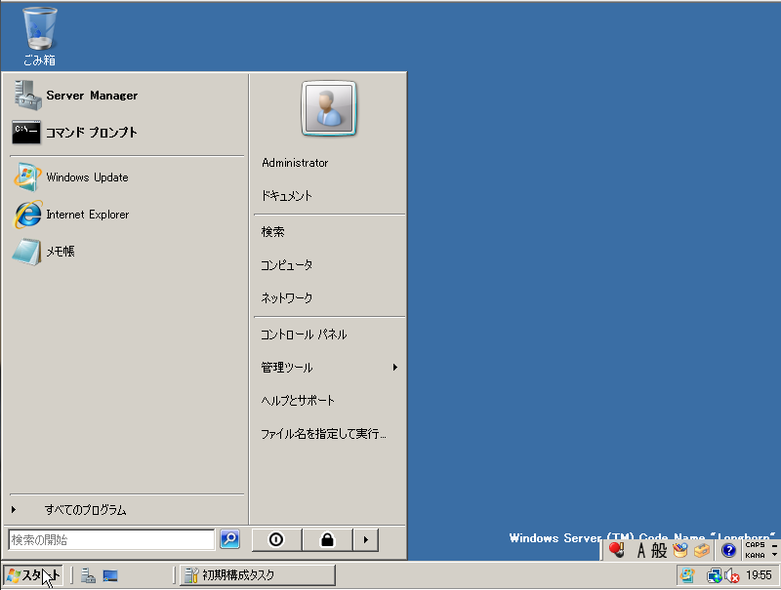781x590 pixels.
Task: Open the shutdown options arrow
Action: tap(366, 539)
